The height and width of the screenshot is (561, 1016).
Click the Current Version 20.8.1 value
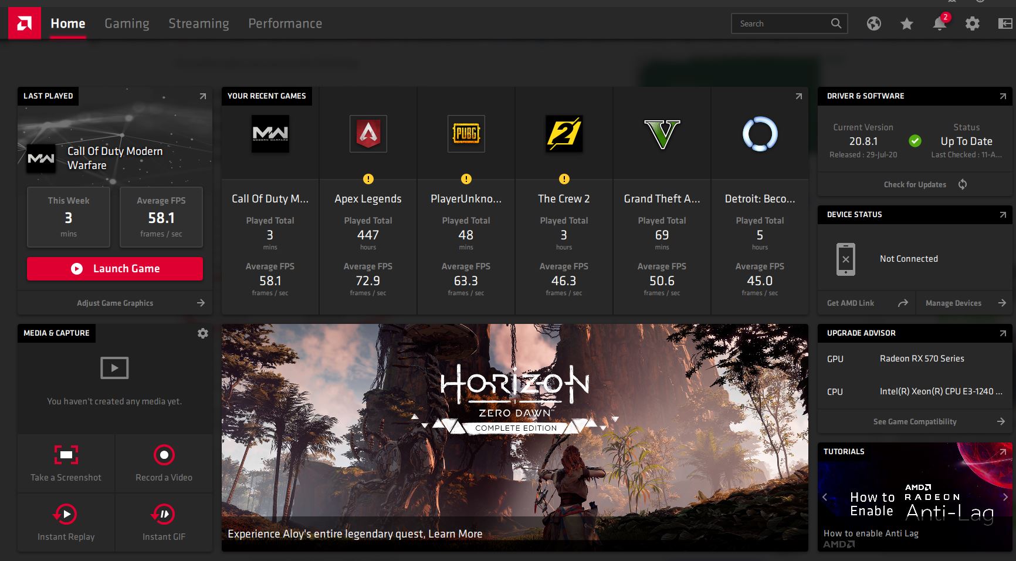[863, 141]
